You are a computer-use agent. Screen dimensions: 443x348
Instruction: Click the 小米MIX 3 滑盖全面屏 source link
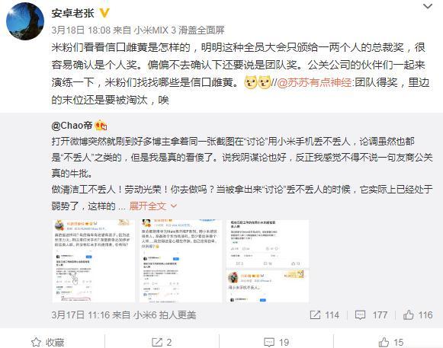(179, 30)
